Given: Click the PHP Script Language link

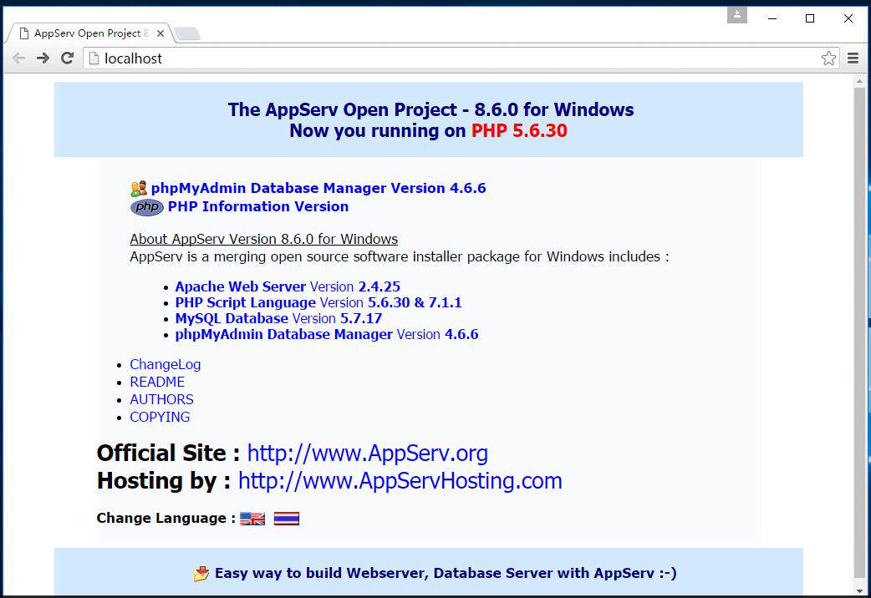Looking at the screenshot, I should (x=246, y=302).
